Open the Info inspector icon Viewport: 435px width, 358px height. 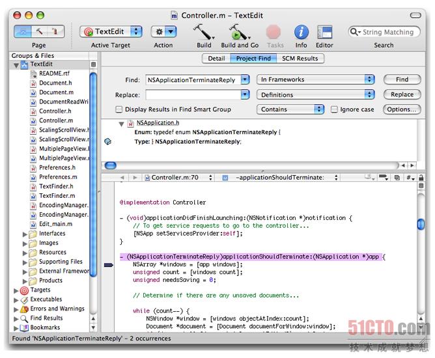coord(301,32)
